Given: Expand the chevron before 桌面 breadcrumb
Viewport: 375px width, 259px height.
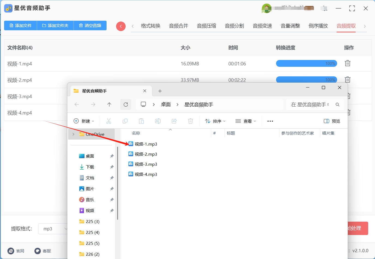Looking at the screenshot, I should tap(154, 104).
